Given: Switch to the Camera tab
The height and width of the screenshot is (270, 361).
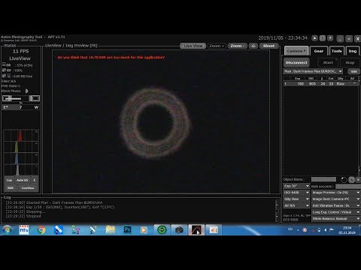Looking at the screenshot, I should (296, 51).
